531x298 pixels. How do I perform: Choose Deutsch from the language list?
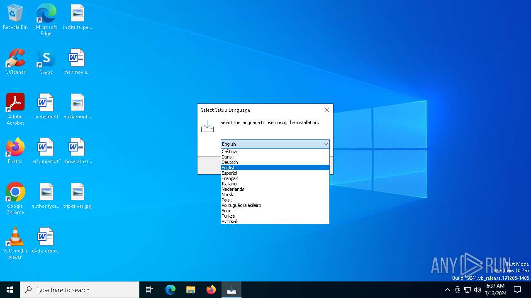tap(275, 162)
